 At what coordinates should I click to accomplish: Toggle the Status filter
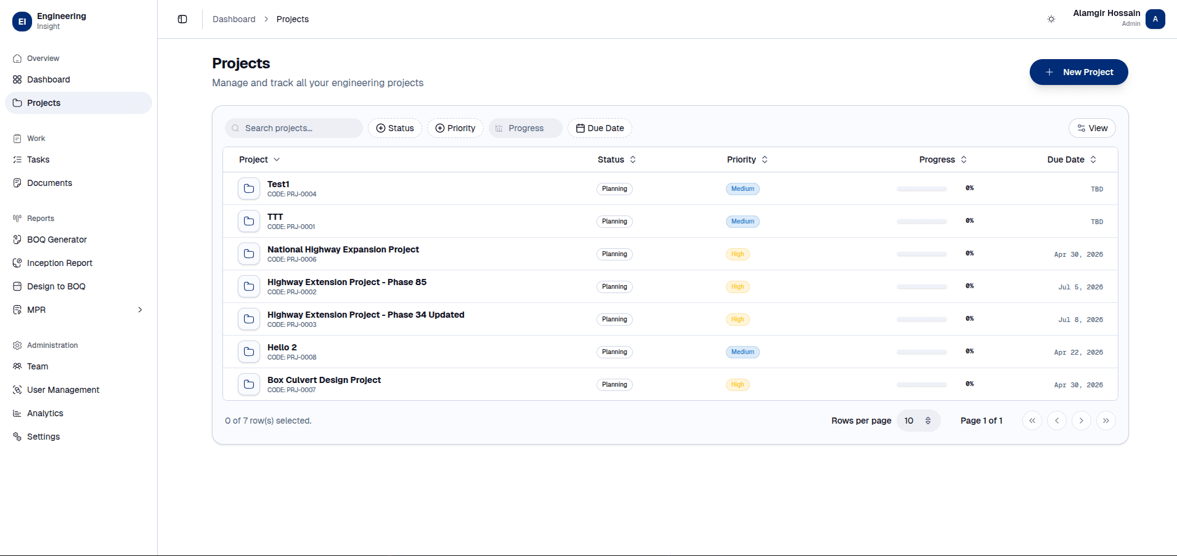pyautogui.click(x=395, y=128)
